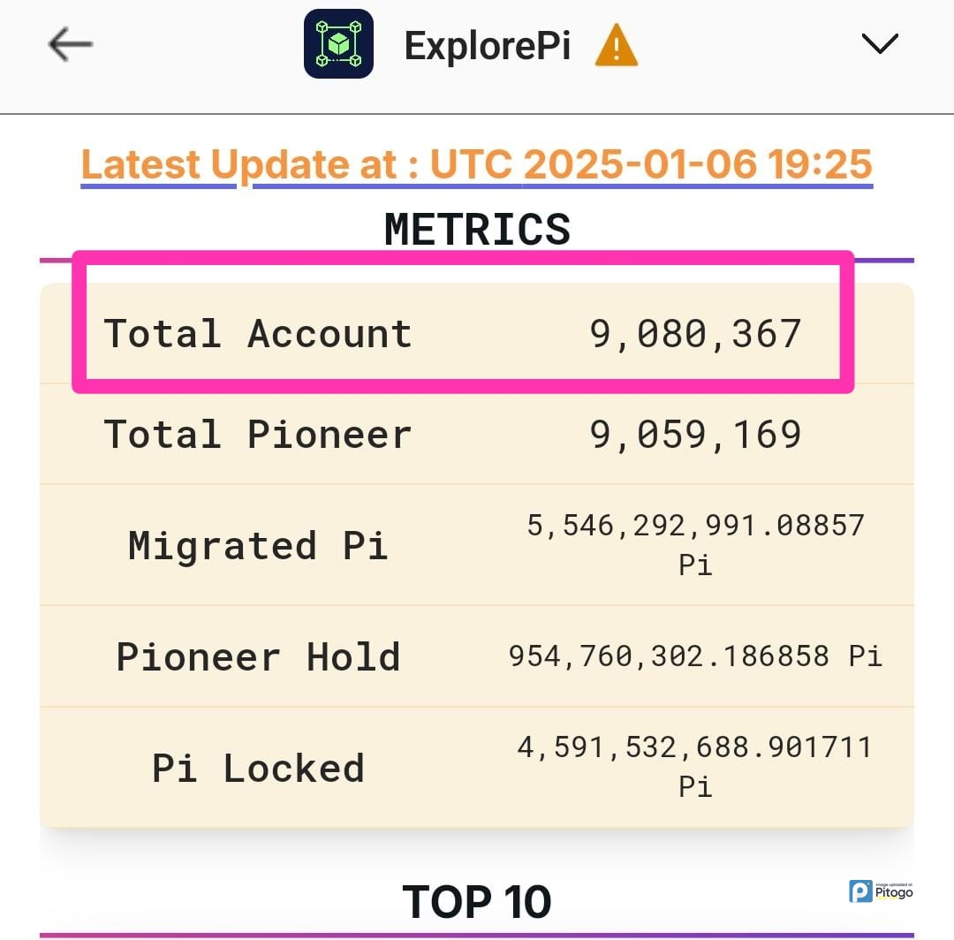Open the Latest Update timestamp link

[x=477, y=165]
